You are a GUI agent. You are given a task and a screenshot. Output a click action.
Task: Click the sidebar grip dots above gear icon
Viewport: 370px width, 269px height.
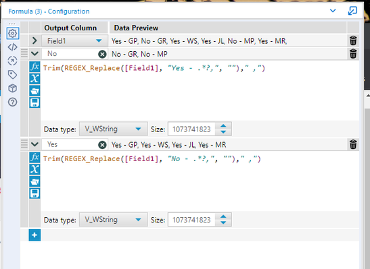click(x=11, y=24)
